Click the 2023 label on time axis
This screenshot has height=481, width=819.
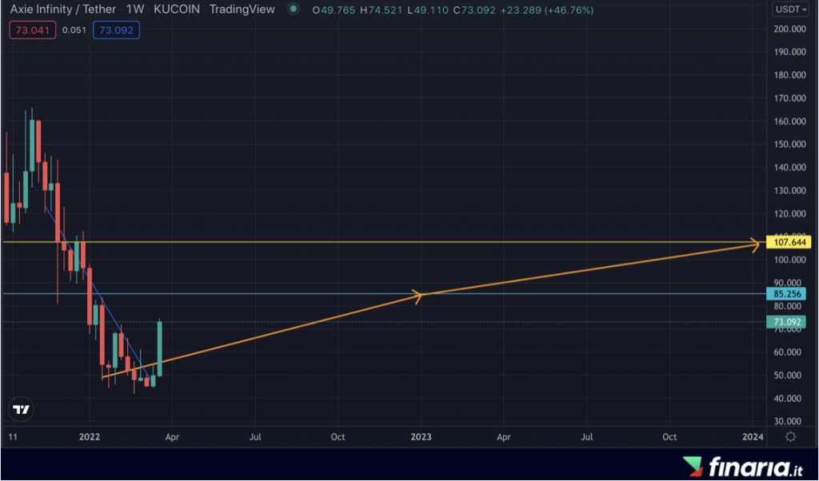click(421, 437)
